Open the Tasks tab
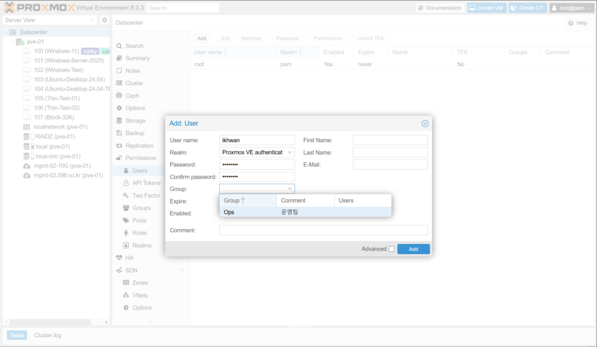This screenshot has height=347, width=597. 17,335
